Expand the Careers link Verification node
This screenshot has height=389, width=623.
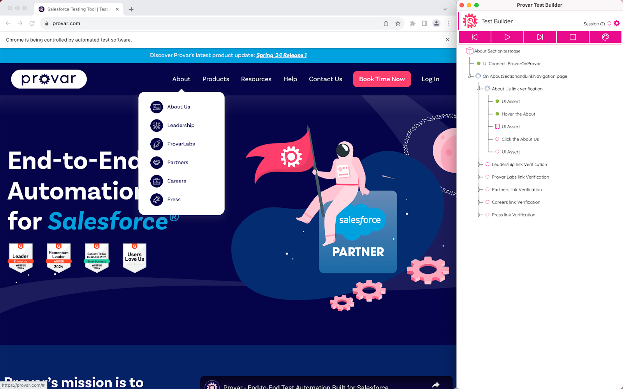click(x=480, y=202)
